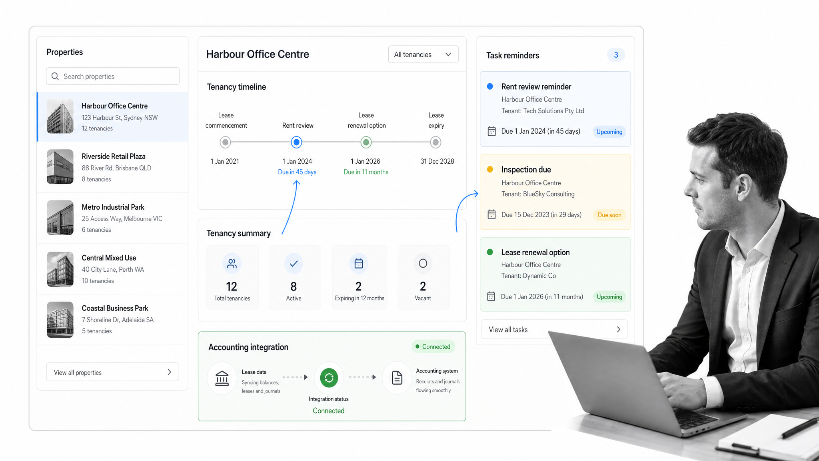Click the Due soon tag on Inspection due
The image size is (819, 461).
(609, 215)
